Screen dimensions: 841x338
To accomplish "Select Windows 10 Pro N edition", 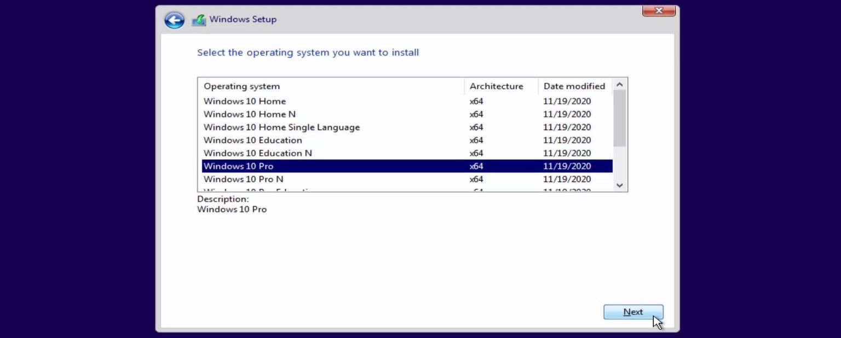I will pos(243,179).
